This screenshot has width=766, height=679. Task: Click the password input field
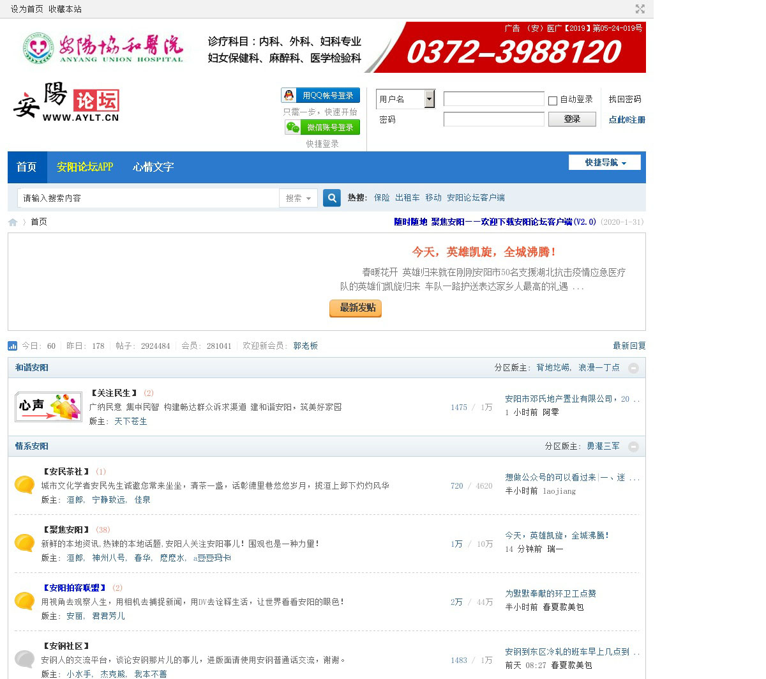tap(494, 119)
